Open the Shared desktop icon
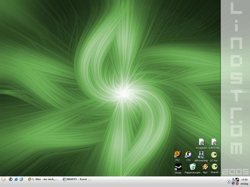250x187 pixels. pyautogui.click(x=214, y=168)
